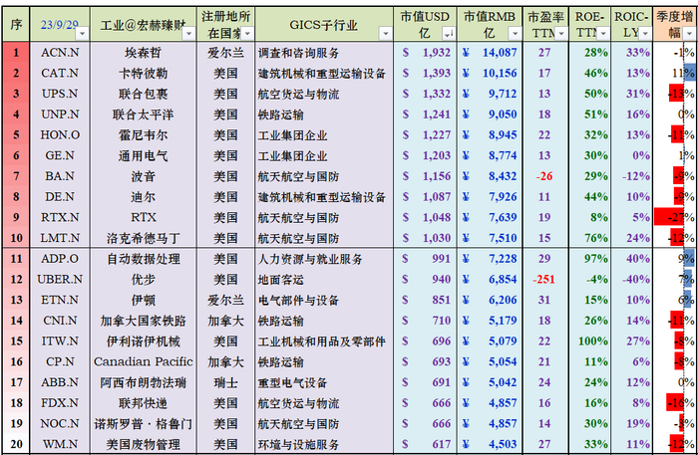
Task: Open sorted filter dropdown on 市值USD亿 column
Action: pos(449,33)
